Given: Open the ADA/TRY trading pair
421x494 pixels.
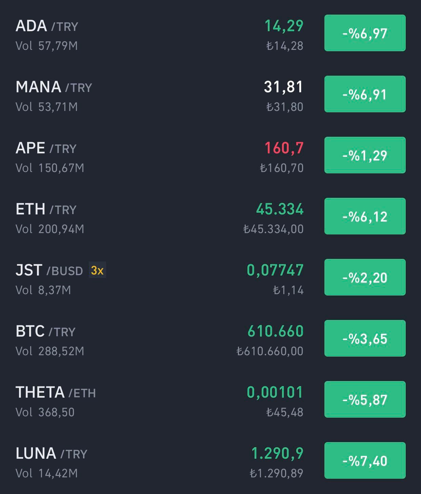Looking at the screenshot, I should 210,34.
